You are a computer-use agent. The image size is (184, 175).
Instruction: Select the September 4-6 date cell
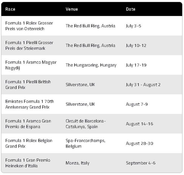pos(141,163)
